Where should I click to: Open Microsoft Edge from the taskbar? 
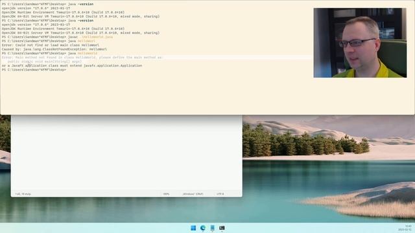(203, 228)
